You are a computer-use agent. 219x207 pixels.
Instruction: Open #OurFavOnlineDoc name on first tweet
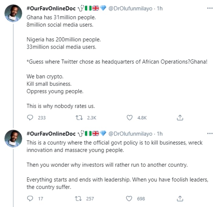[51, 9]
